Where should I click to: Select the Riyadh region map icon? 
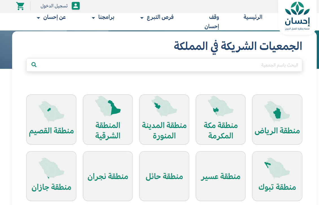277,112
